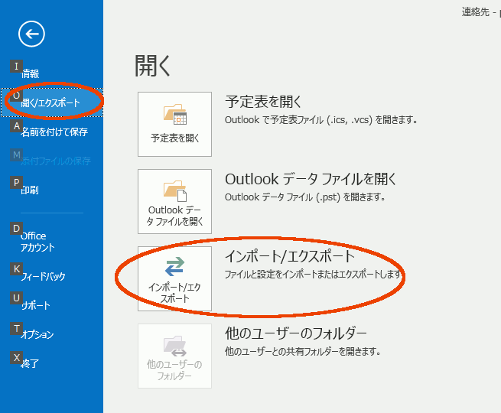Select 開く/エクスポート in the left sidebar
The image size is (501, 413).
[x=50, y=102]
